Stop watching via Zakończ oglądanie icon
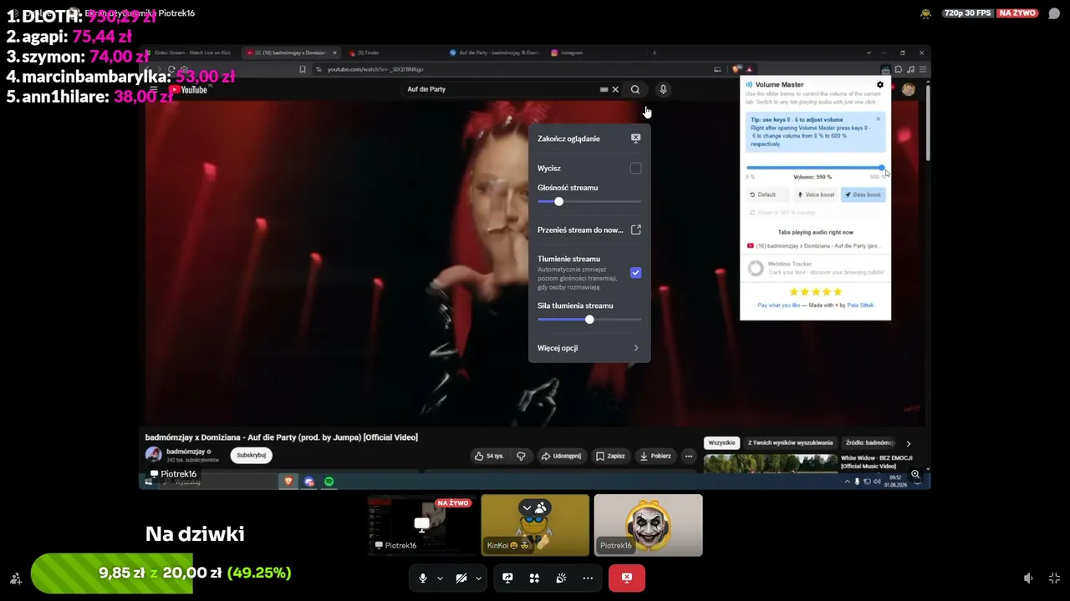Screen dimensions: 1070x601 635,139
